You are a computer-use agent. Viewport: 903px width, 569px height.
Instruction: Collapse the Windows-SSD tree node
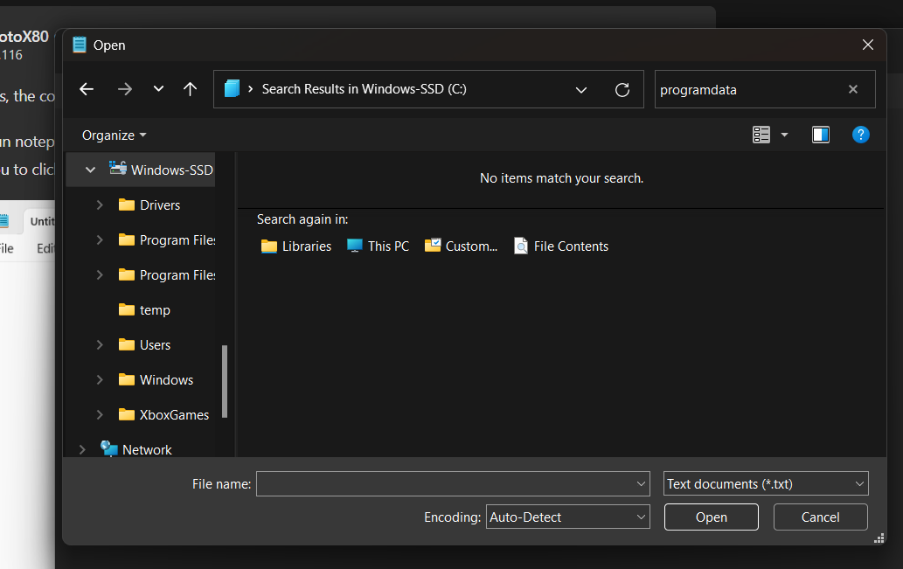click(90, 170)
